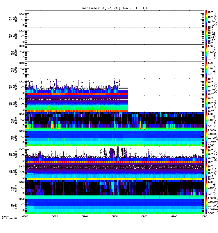The image size is (218, 233).
Task: Click the the fbk scm1 axis label
Action: 14,206
